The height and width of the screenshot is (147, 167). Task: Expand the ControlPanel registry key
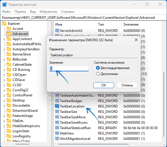4,96
